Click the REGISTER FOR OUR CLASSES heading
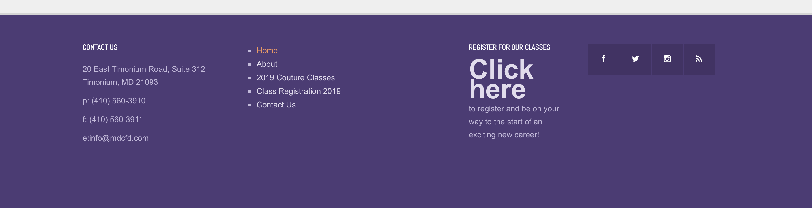The width and height of the screenshot is (812, 208). [x=509, y=47]
